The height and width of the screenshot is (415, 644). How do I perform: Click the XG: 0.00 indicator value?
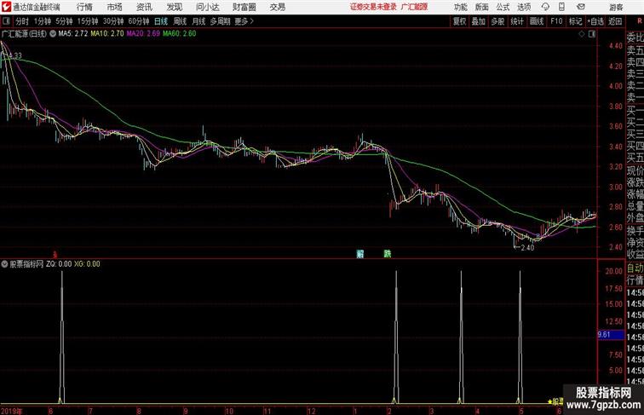tap(87, 264)
